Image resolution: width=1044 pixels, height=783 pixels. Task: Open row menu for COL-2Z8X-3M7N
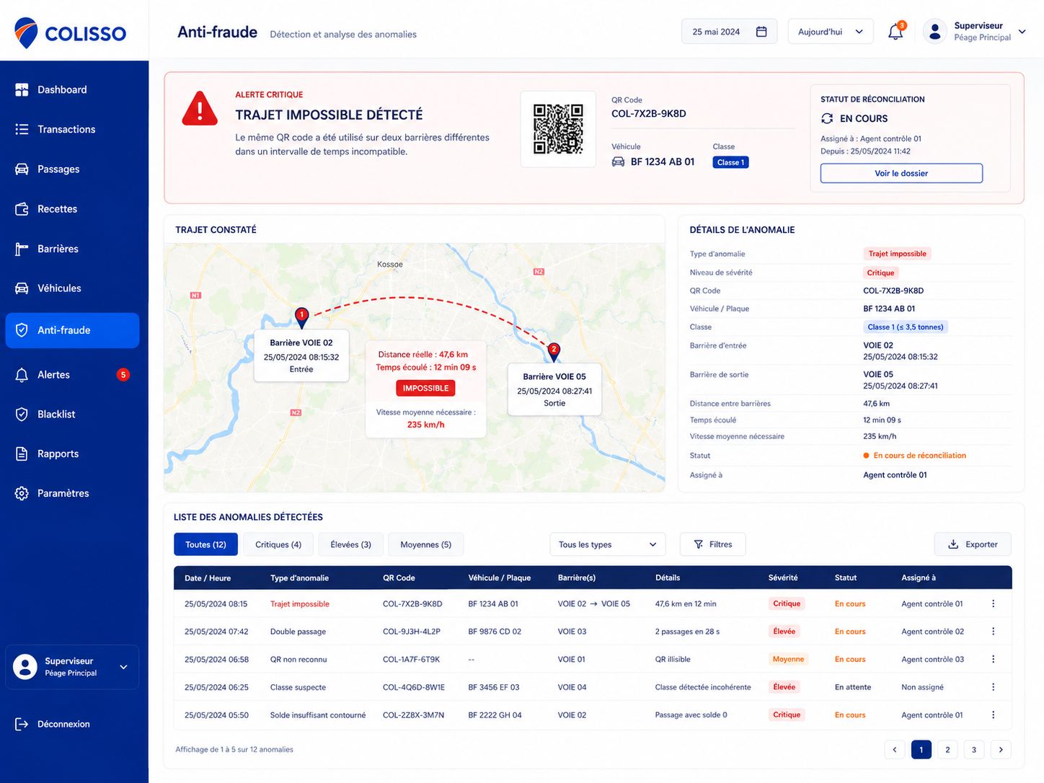point(994,715)
